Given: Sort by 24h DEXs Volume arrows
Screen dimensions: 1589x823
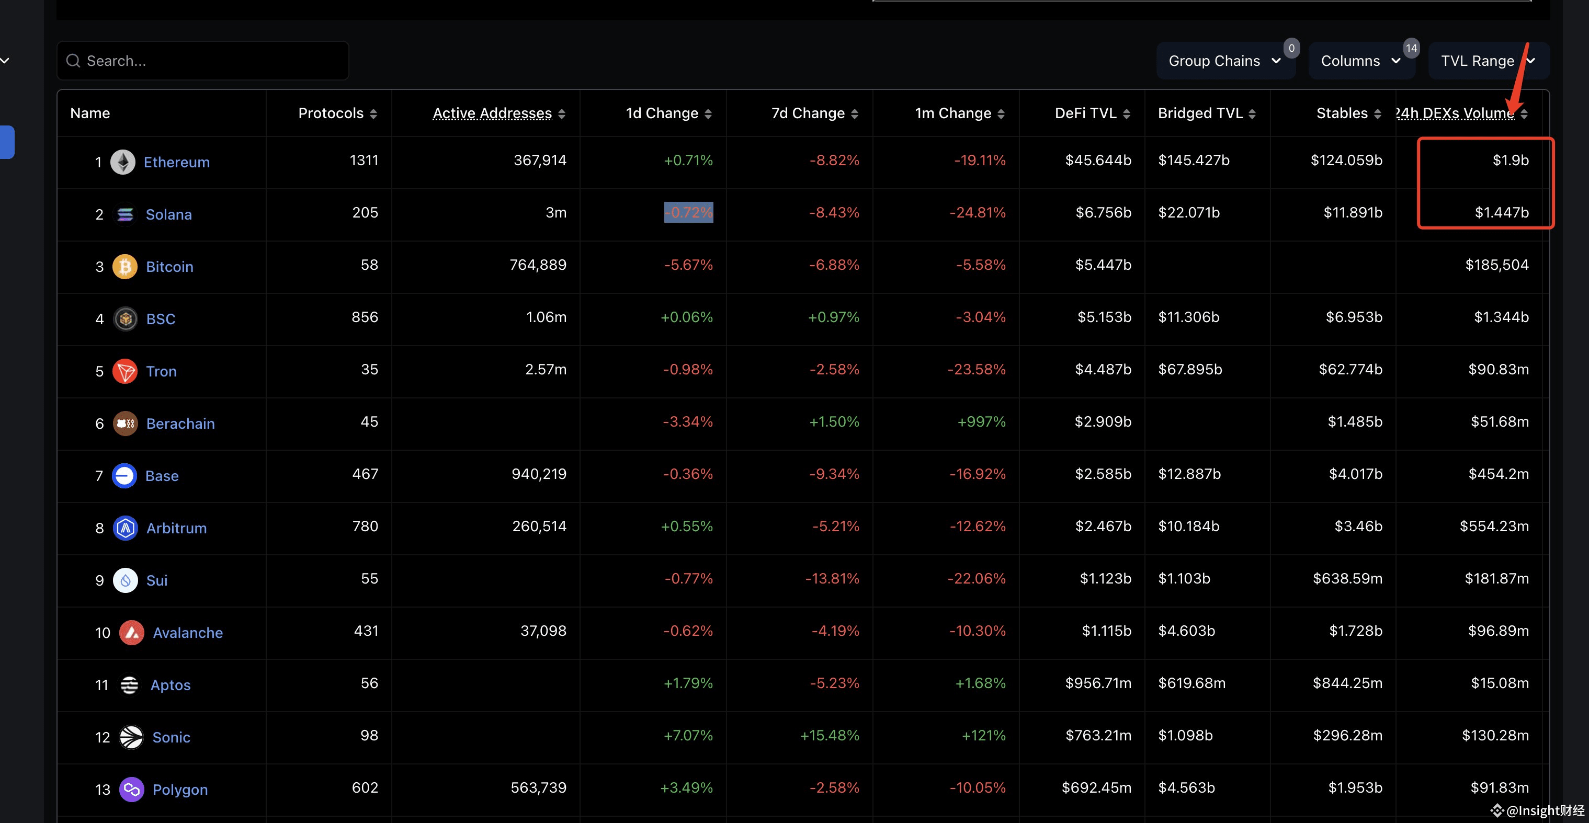Looking at the screenshot, I should (x=1524, y=113).
